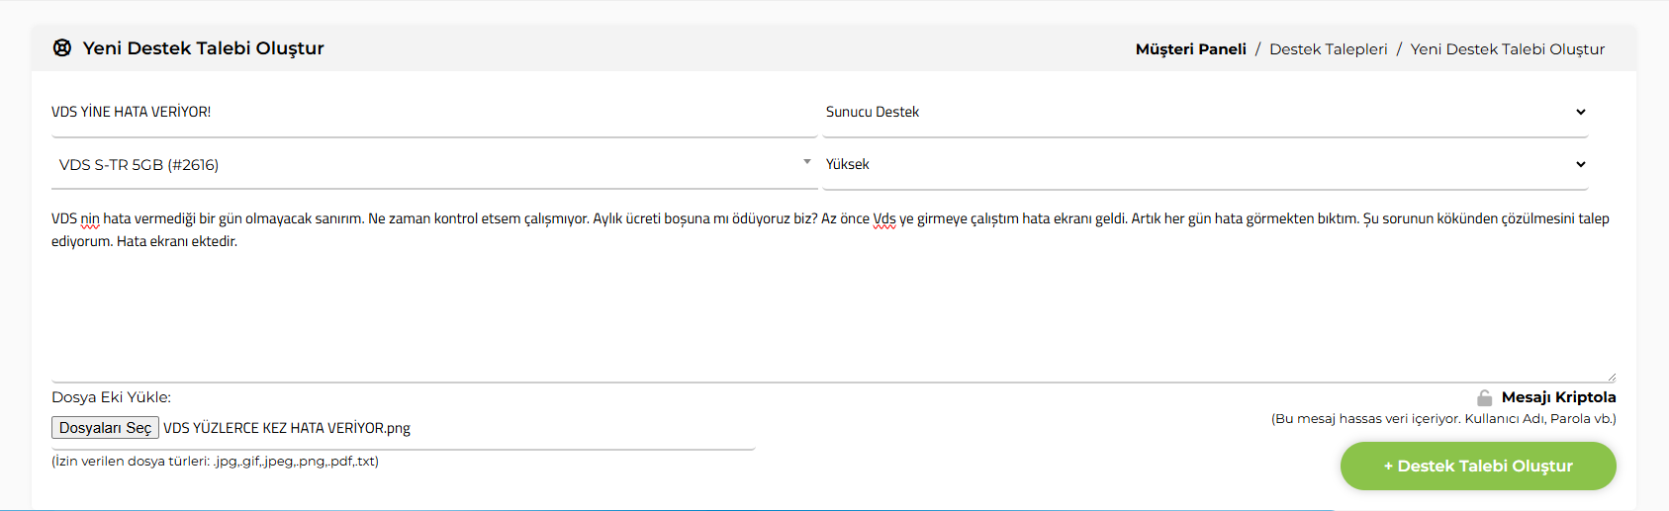Toggle the padlock icon for message encryption
The height and width of the screenshot is (511, 1669).
click(1484, 397)
